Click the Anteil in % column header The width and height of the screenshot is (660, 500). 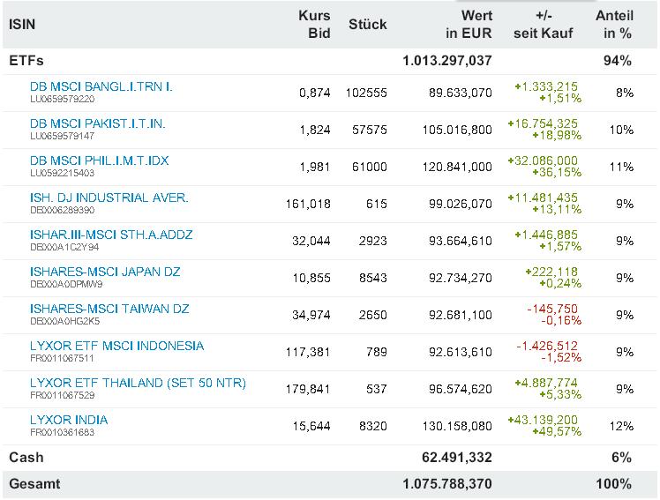[x=615, y=25]
